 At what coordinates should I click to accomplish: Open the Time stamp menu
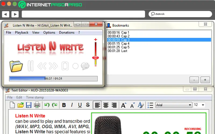[35, 97]
